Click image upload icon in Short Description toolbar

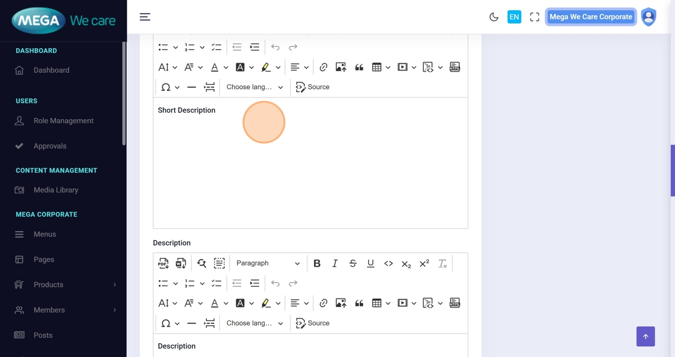pyautogui.click(x=341, y=67)
